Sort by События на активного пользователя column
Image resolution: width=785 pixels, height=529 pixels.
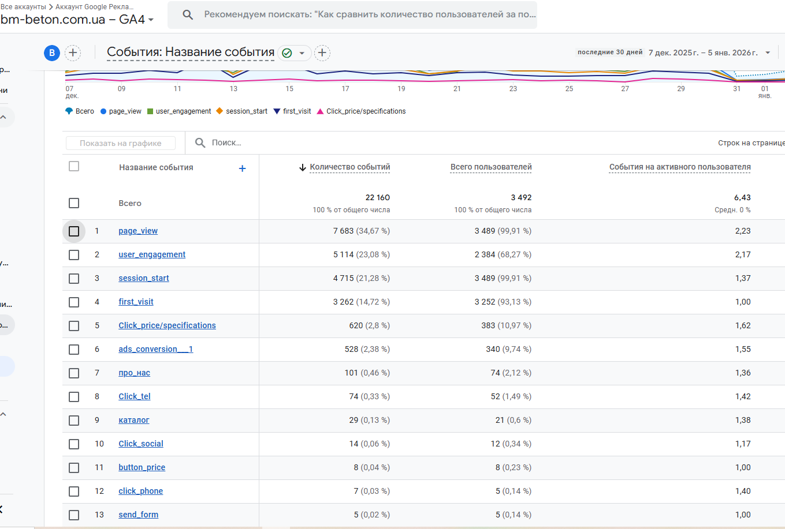click(679, 167)
